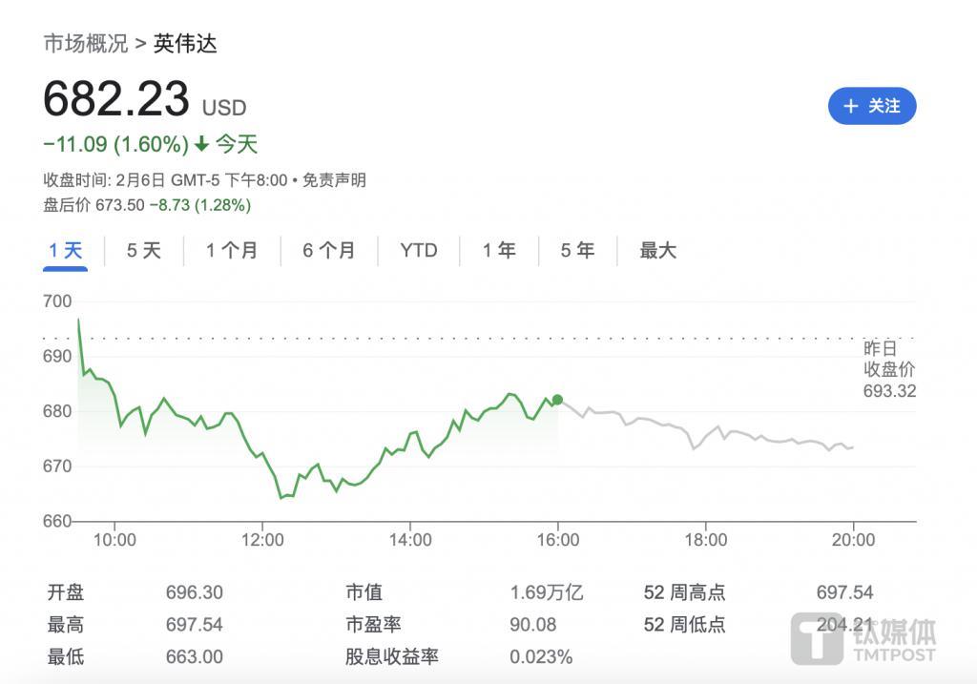
Task: Select the 5年 time range
Action: tap(575, 250)
